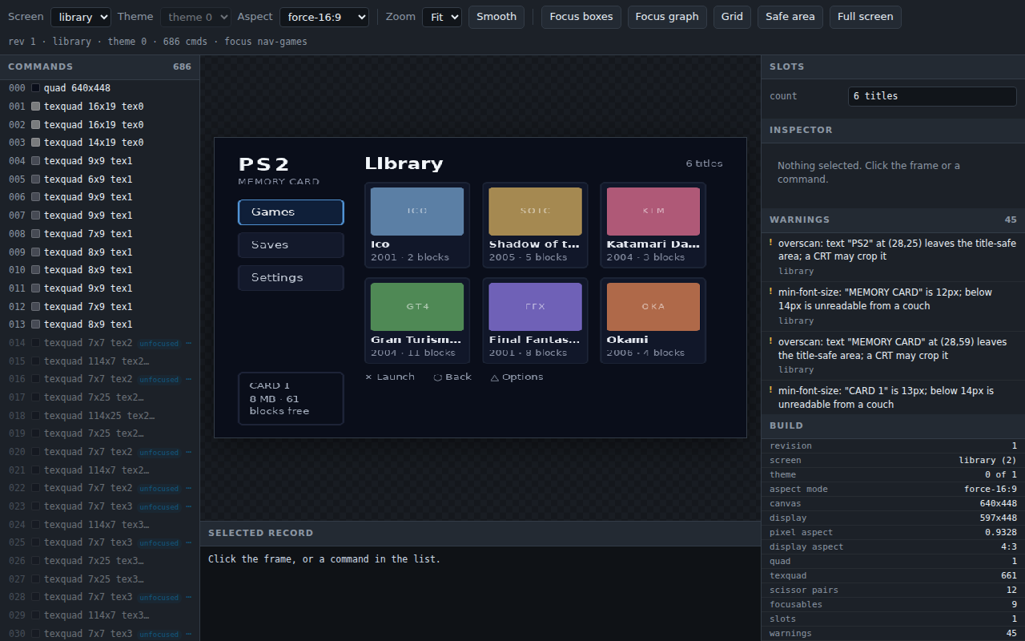This screenshot has width=1025, height=641.
Task: Click the Selected Record hint text
Action: click(x=324, y=559)
